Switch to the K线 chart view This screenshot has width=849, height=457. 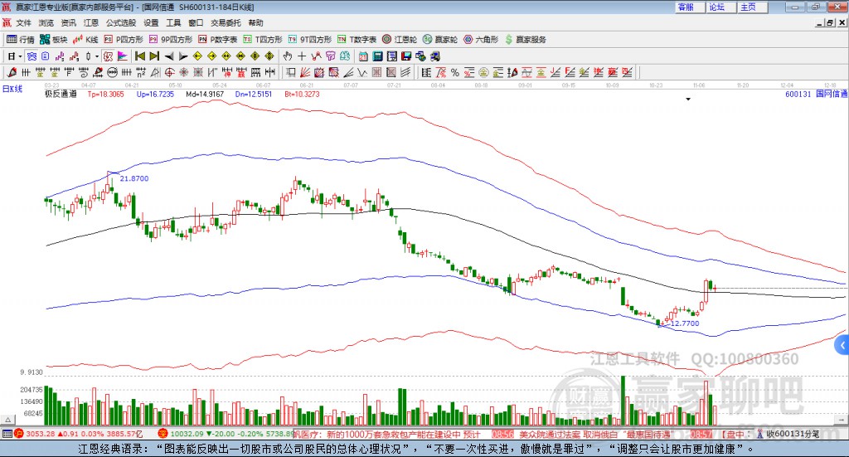(x=85, y=40)
